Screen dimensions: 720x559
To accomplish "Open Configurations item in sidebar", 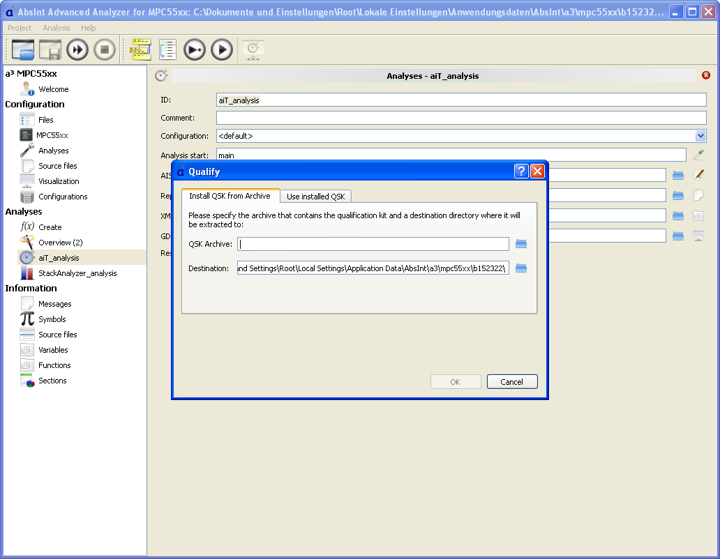I will 63,197.
